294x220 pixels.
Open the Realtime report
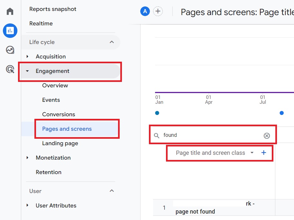41,23
